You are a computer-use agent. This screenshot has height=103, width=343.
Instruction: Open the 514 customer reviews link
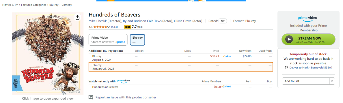click(x=114, y=27)
